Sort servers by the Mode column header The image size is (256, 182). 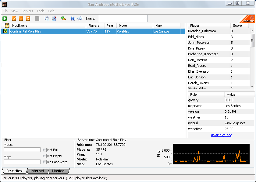click(x=134, y=26)
